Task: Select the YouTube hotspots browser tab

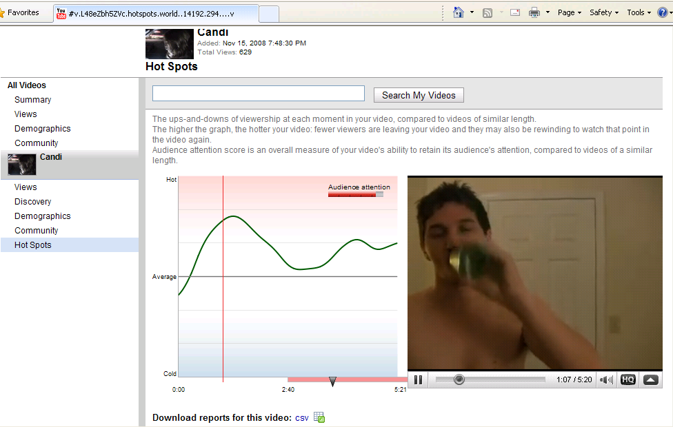Action: 156,13
